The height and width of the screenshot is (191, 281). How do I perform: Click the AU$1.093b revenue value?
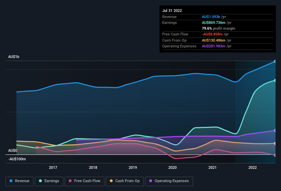point(211,17)
